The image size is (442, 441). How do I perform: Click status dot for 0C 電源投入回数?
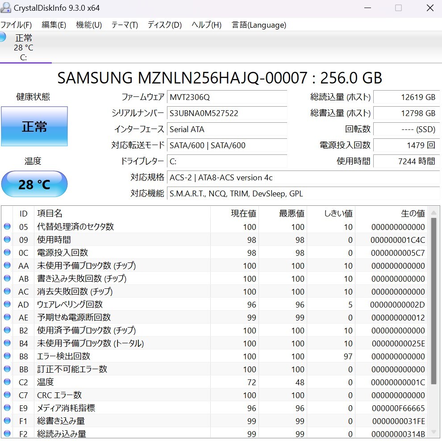(x=7, y=252)
